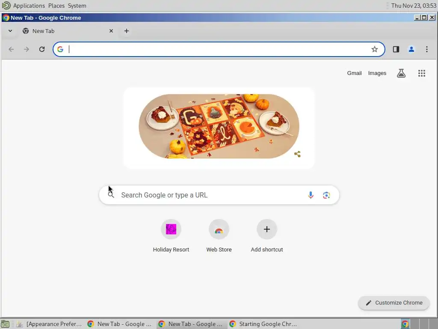
Task: Expand the tab search chevron
Action: (x=10, y=31)
